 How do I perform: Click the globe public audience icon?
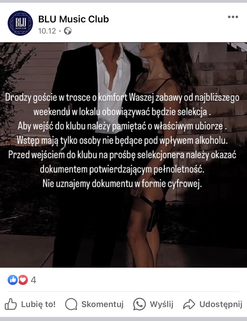(x=68, y=31)
